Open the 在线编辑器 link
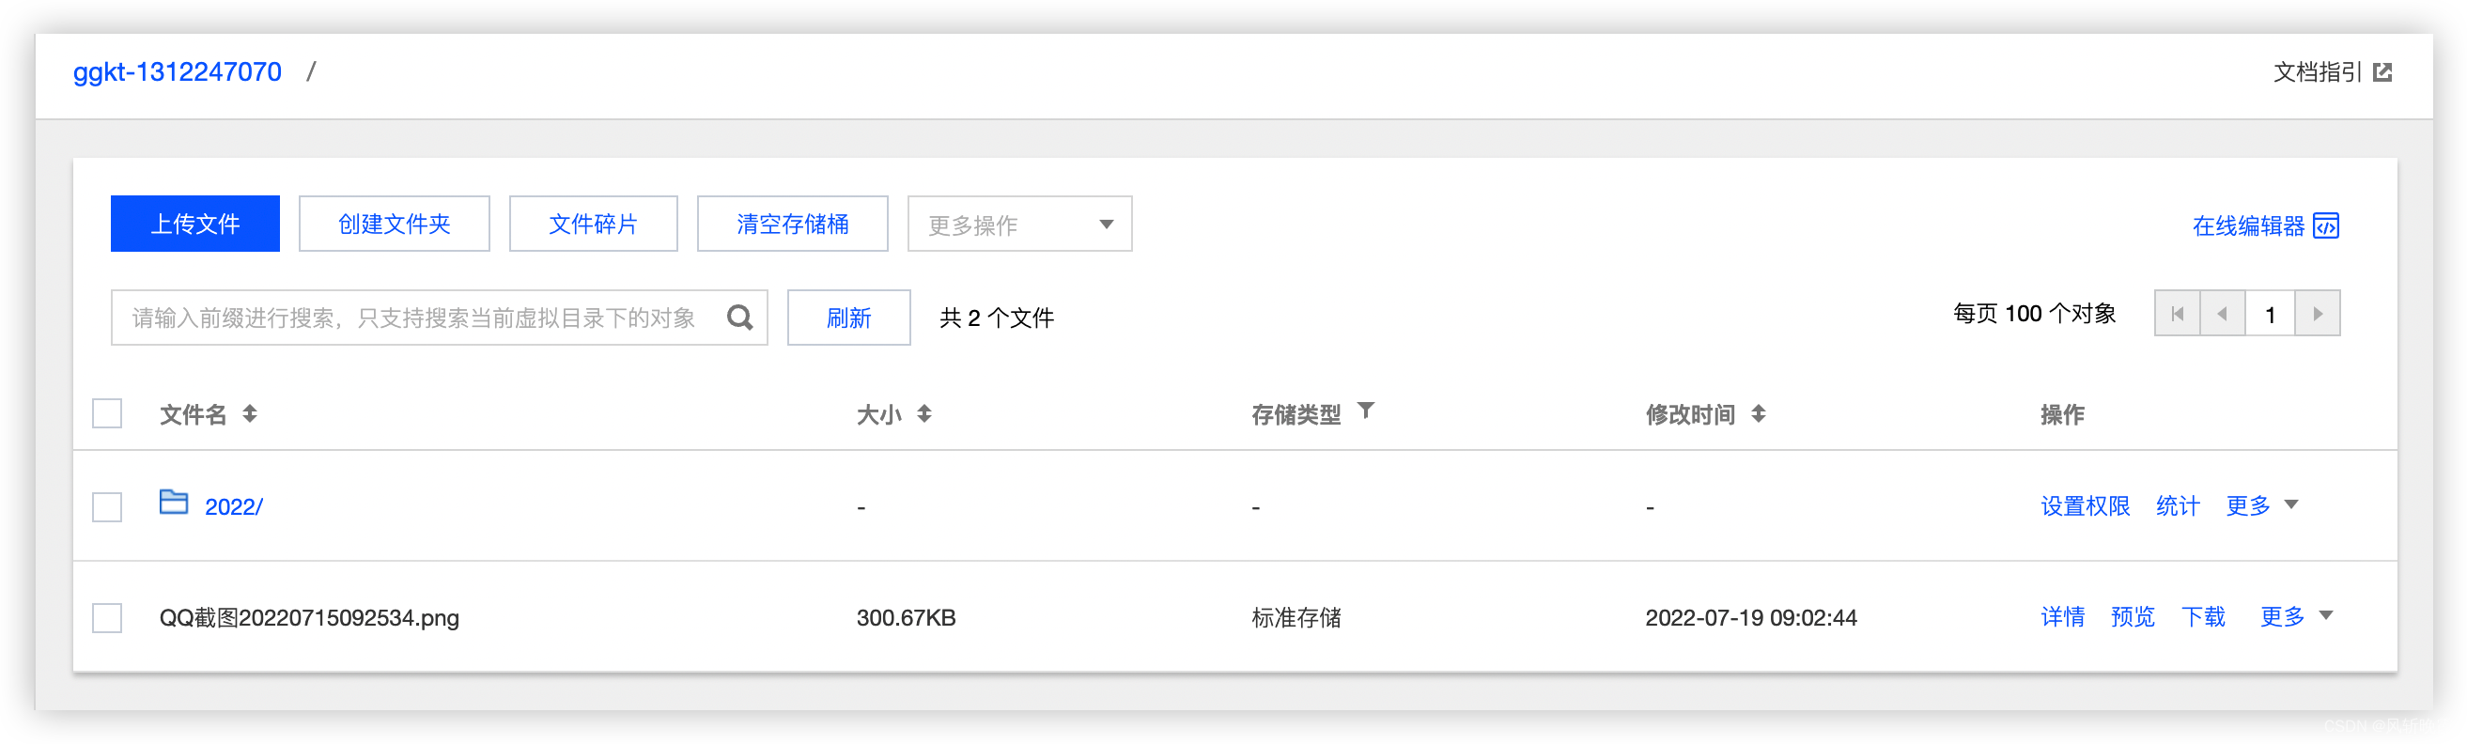This screenshot has width=2467, height=744. click(2248, 226)
